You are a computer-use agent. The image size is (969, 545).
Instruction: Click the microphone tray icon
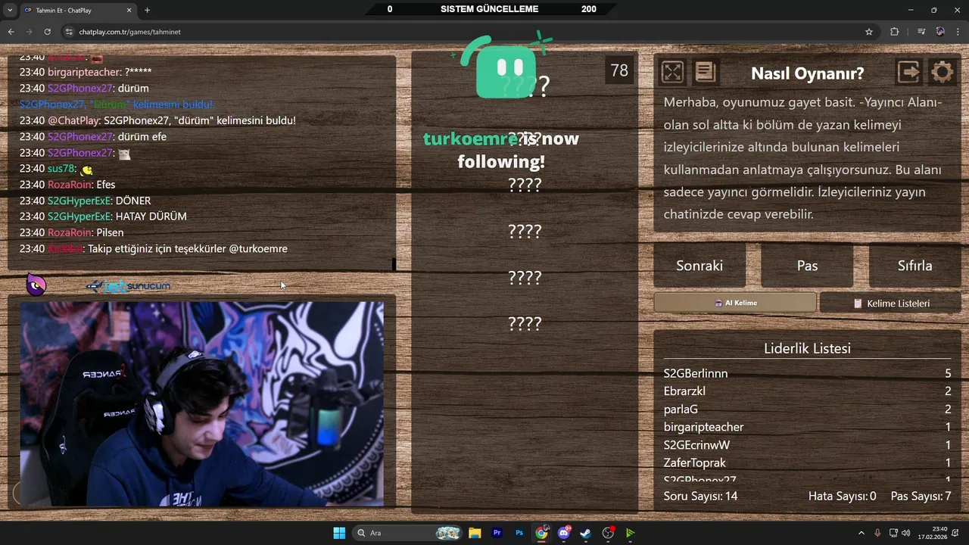click(x=878, y=533)
